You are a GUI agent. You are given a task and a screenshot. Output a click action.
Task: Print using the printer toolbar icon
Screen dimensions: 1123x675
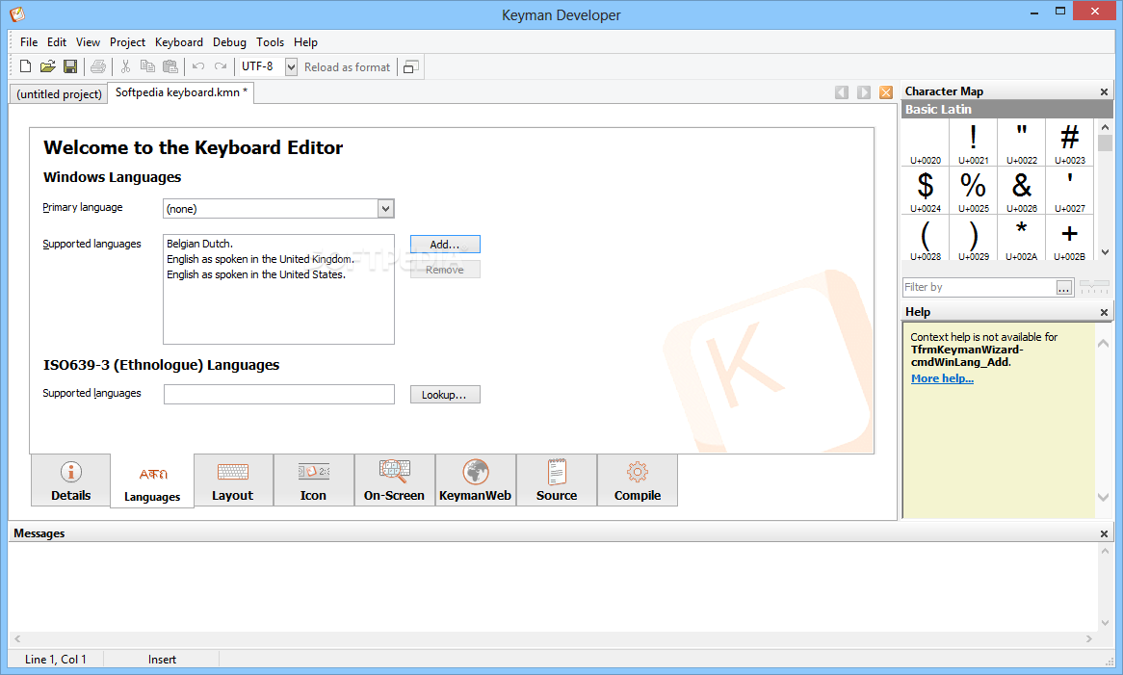click(x=98, y=66)
